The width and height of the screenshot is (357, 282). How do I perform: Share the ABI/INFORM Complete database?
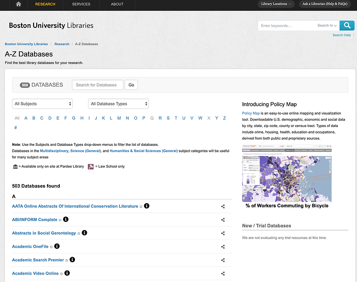[223, 220]
